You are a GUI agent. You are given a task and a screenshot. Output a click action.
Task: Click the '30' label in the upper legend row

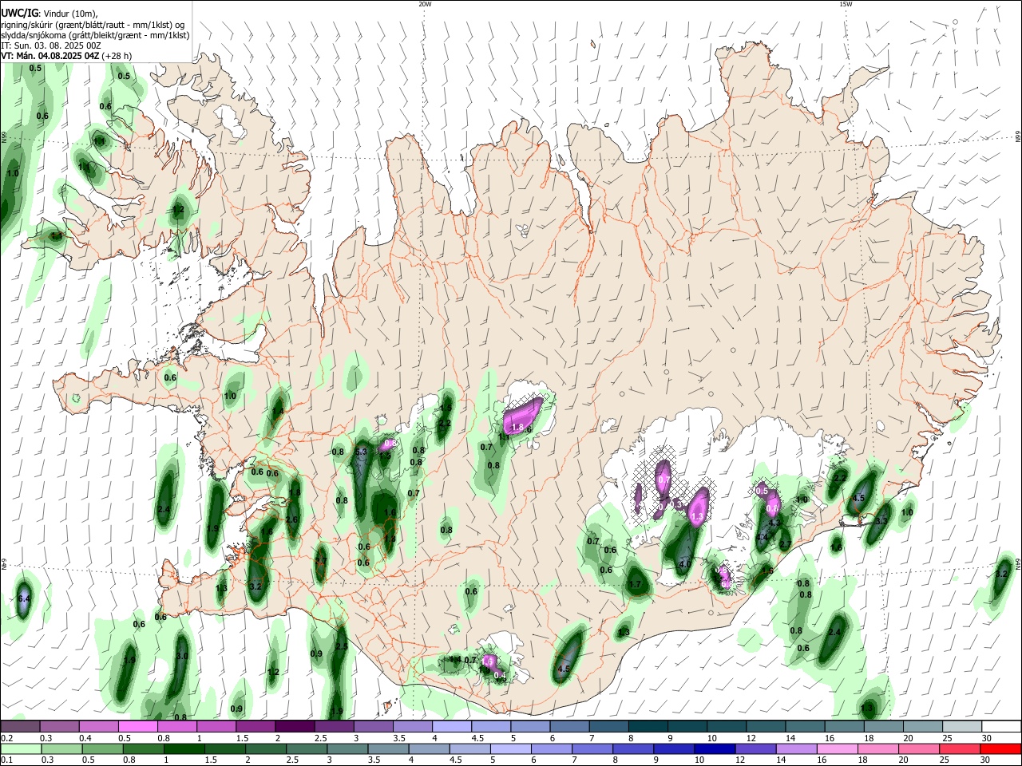click(987, 738)
